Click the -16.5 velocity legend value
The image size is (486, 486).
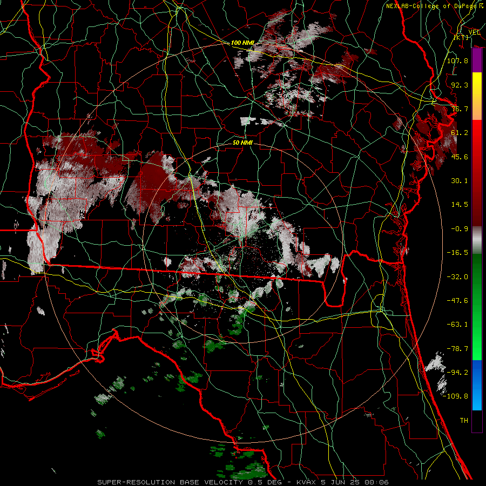457,253
